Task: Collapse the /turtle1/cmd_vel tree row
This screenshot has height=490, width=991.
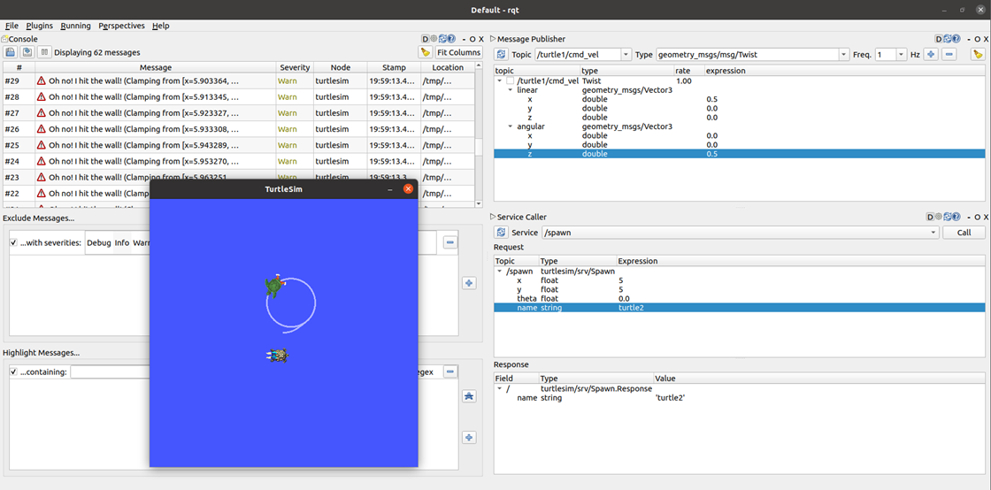Action: click(500, 80)
